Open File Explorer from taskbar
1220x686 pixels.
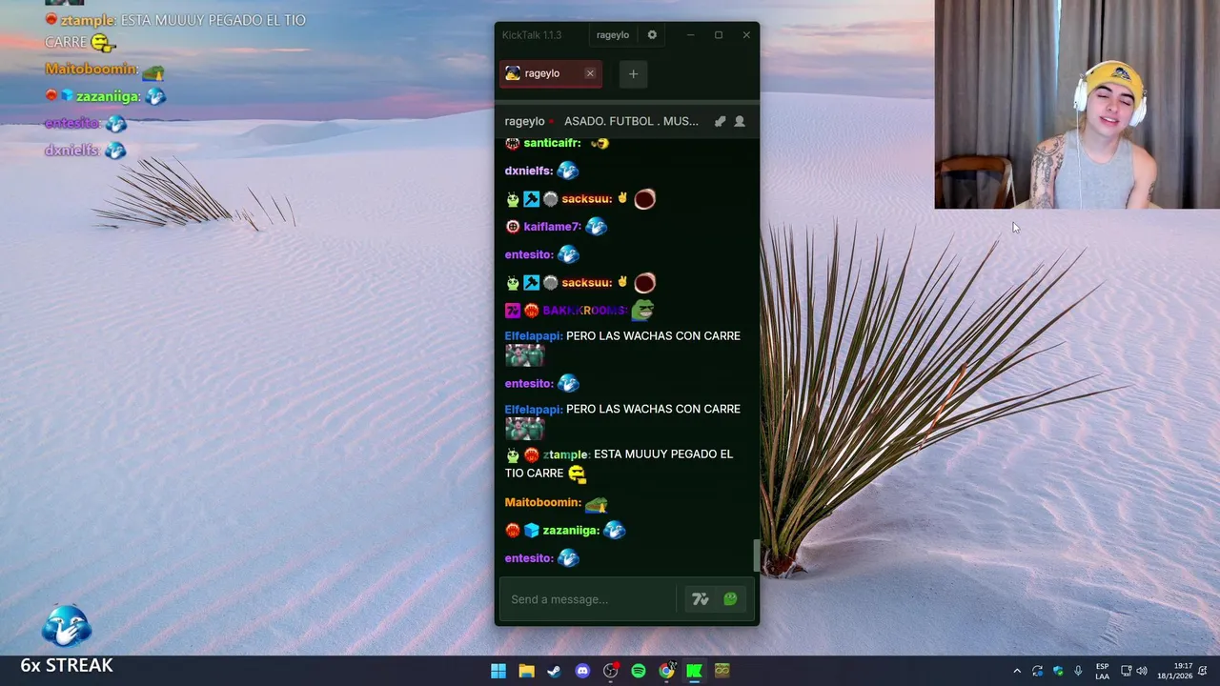tap(526, 671)
